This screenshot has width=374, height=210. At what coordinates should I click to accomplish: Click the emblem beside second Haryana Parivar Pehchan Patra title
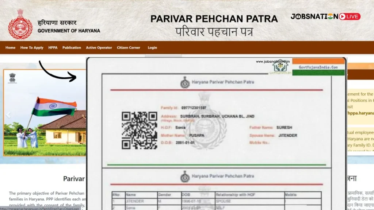[185, 177]
